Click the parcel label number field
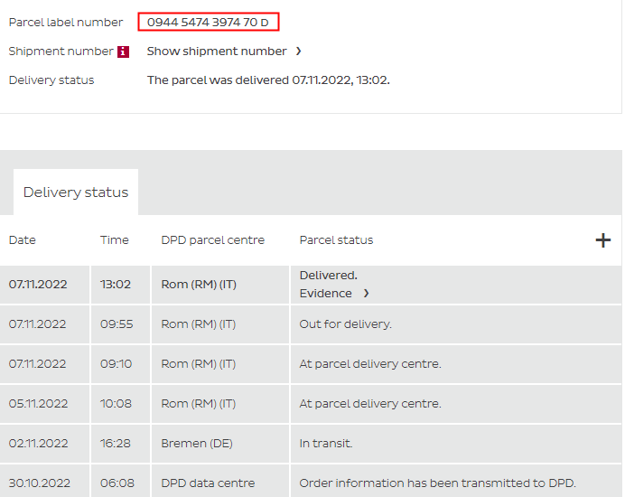Image resolution: width=625 pixels, height=497 pixels. (x=209, y=22)
